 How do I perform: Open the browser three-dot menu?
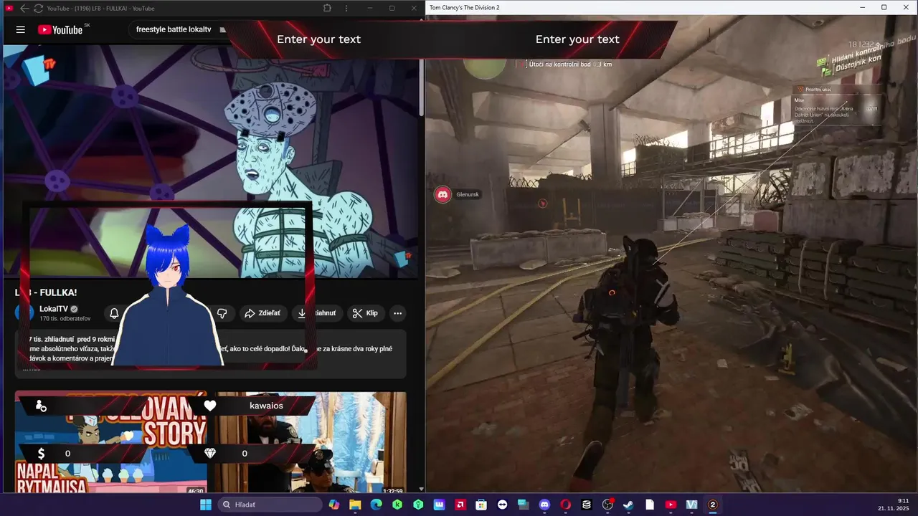tap(346, 8)
